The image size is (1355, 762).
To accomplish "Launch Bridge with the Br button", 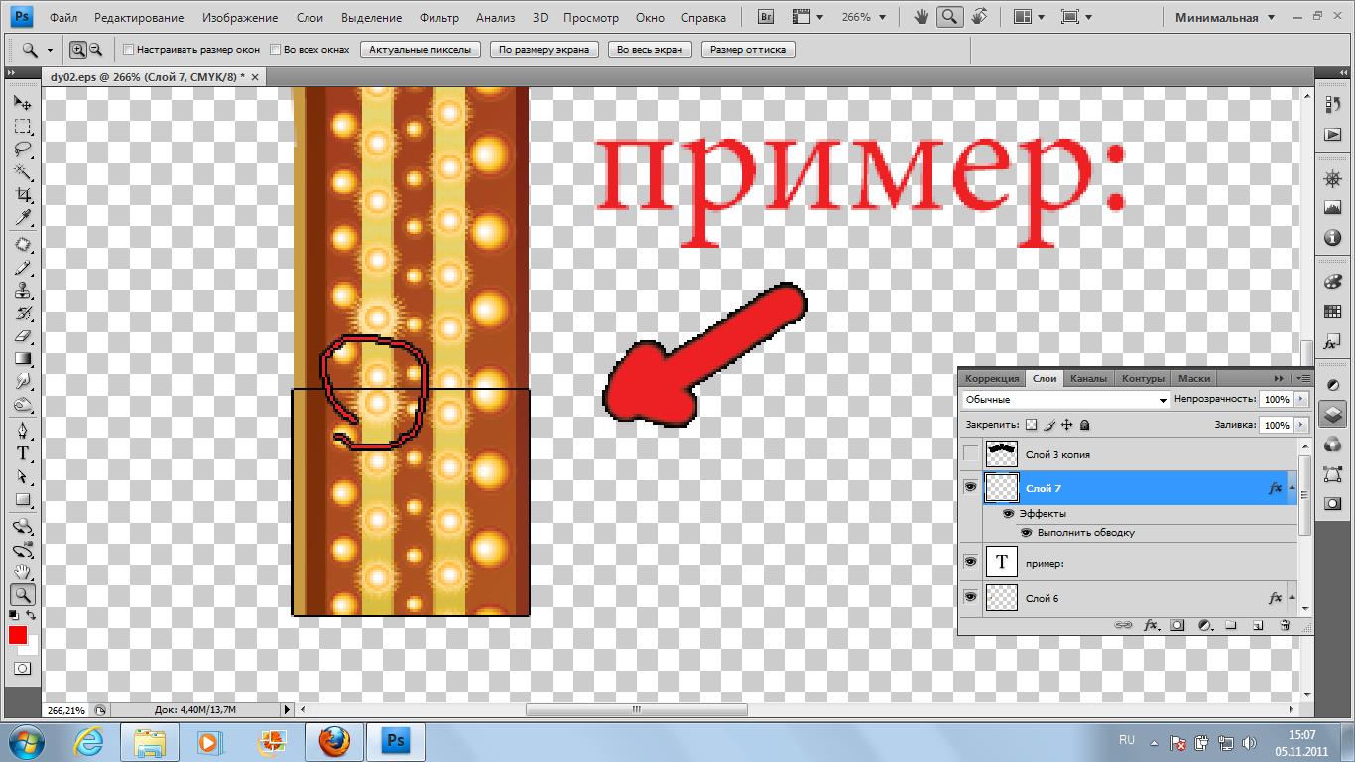I will tap(765, 17).
